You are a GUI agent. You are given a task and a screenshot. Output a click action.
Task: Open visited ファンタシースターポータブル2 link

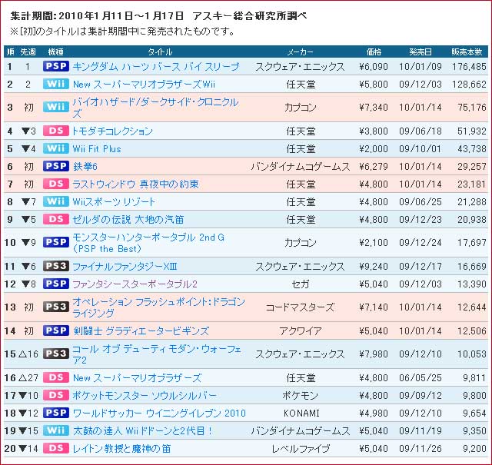(x=135, y=284)
